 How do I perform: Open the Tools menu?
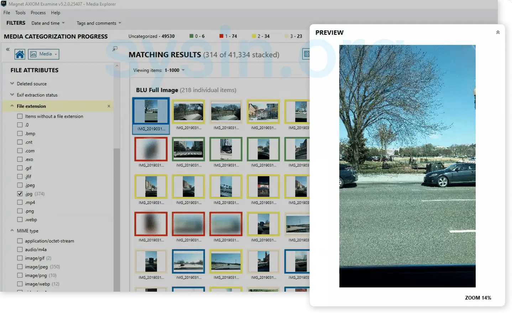(20, 13)
